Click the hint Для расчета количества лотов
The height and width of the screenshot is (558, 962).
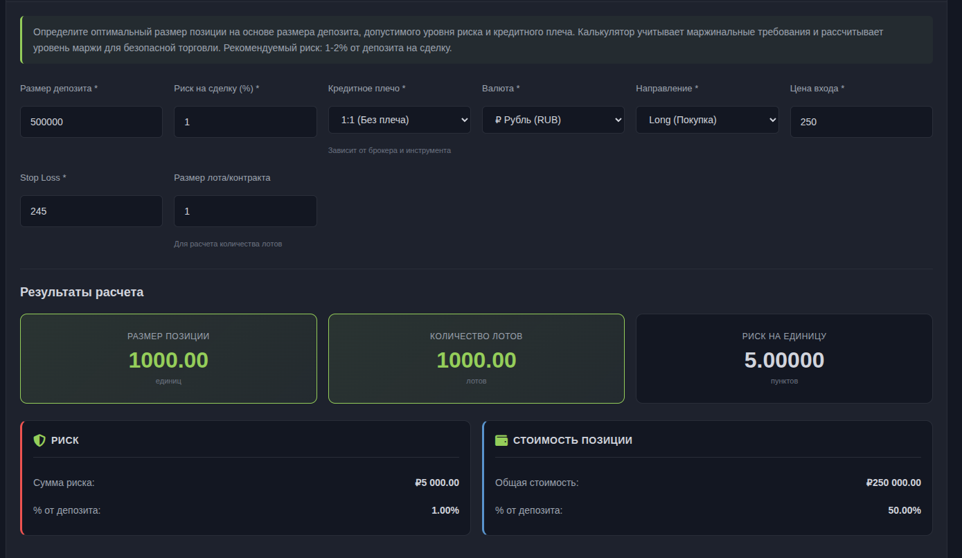(228, 244)
